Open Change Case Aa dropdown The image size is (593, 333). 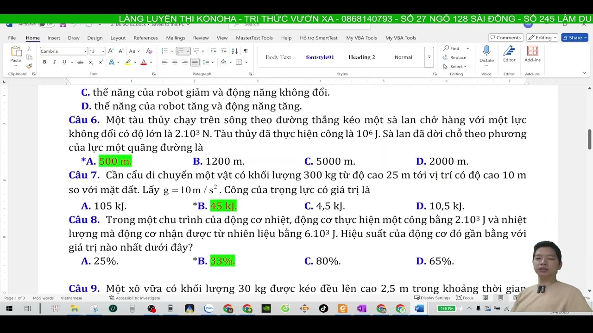[134, 51]
